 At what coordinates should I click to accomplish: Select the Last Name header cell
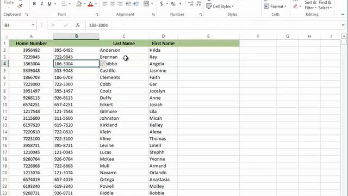click(x=124, y=44)
